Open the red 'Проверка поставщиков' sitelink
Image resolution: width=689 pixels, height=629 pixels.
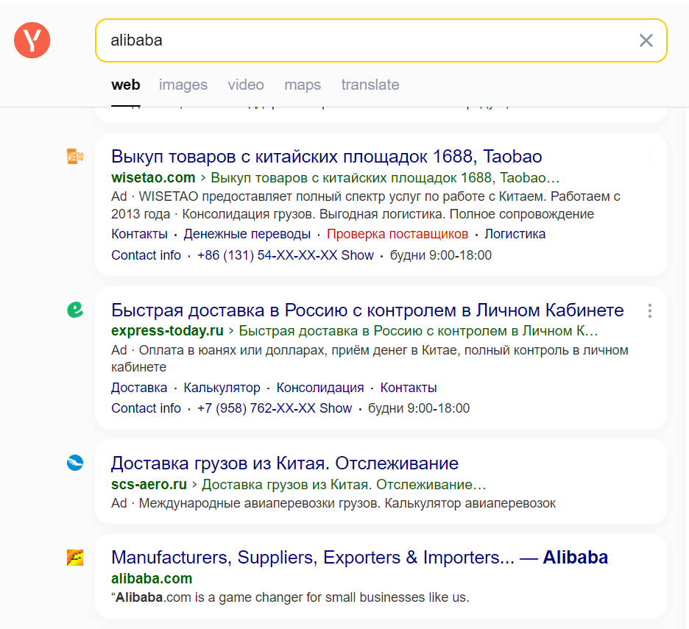coord(397,234)
